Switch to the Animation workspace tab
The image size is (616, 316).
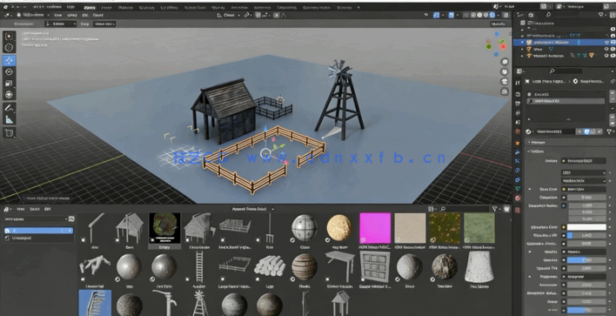point(239,8)
